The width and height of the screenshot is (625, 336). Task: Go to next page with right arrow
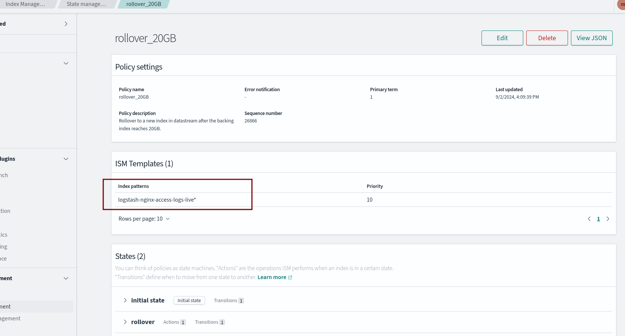(608, 219)
